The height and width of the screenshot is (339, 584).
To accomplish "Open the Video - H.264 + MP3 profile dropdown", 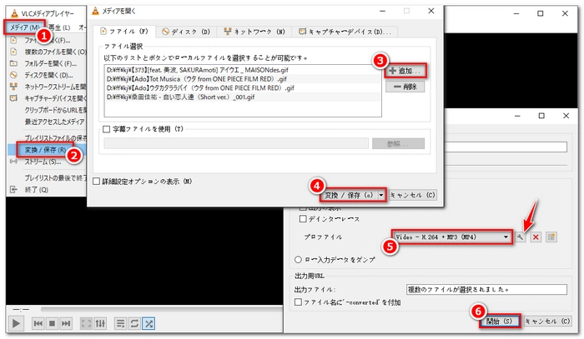I will [x=451, y=237].
